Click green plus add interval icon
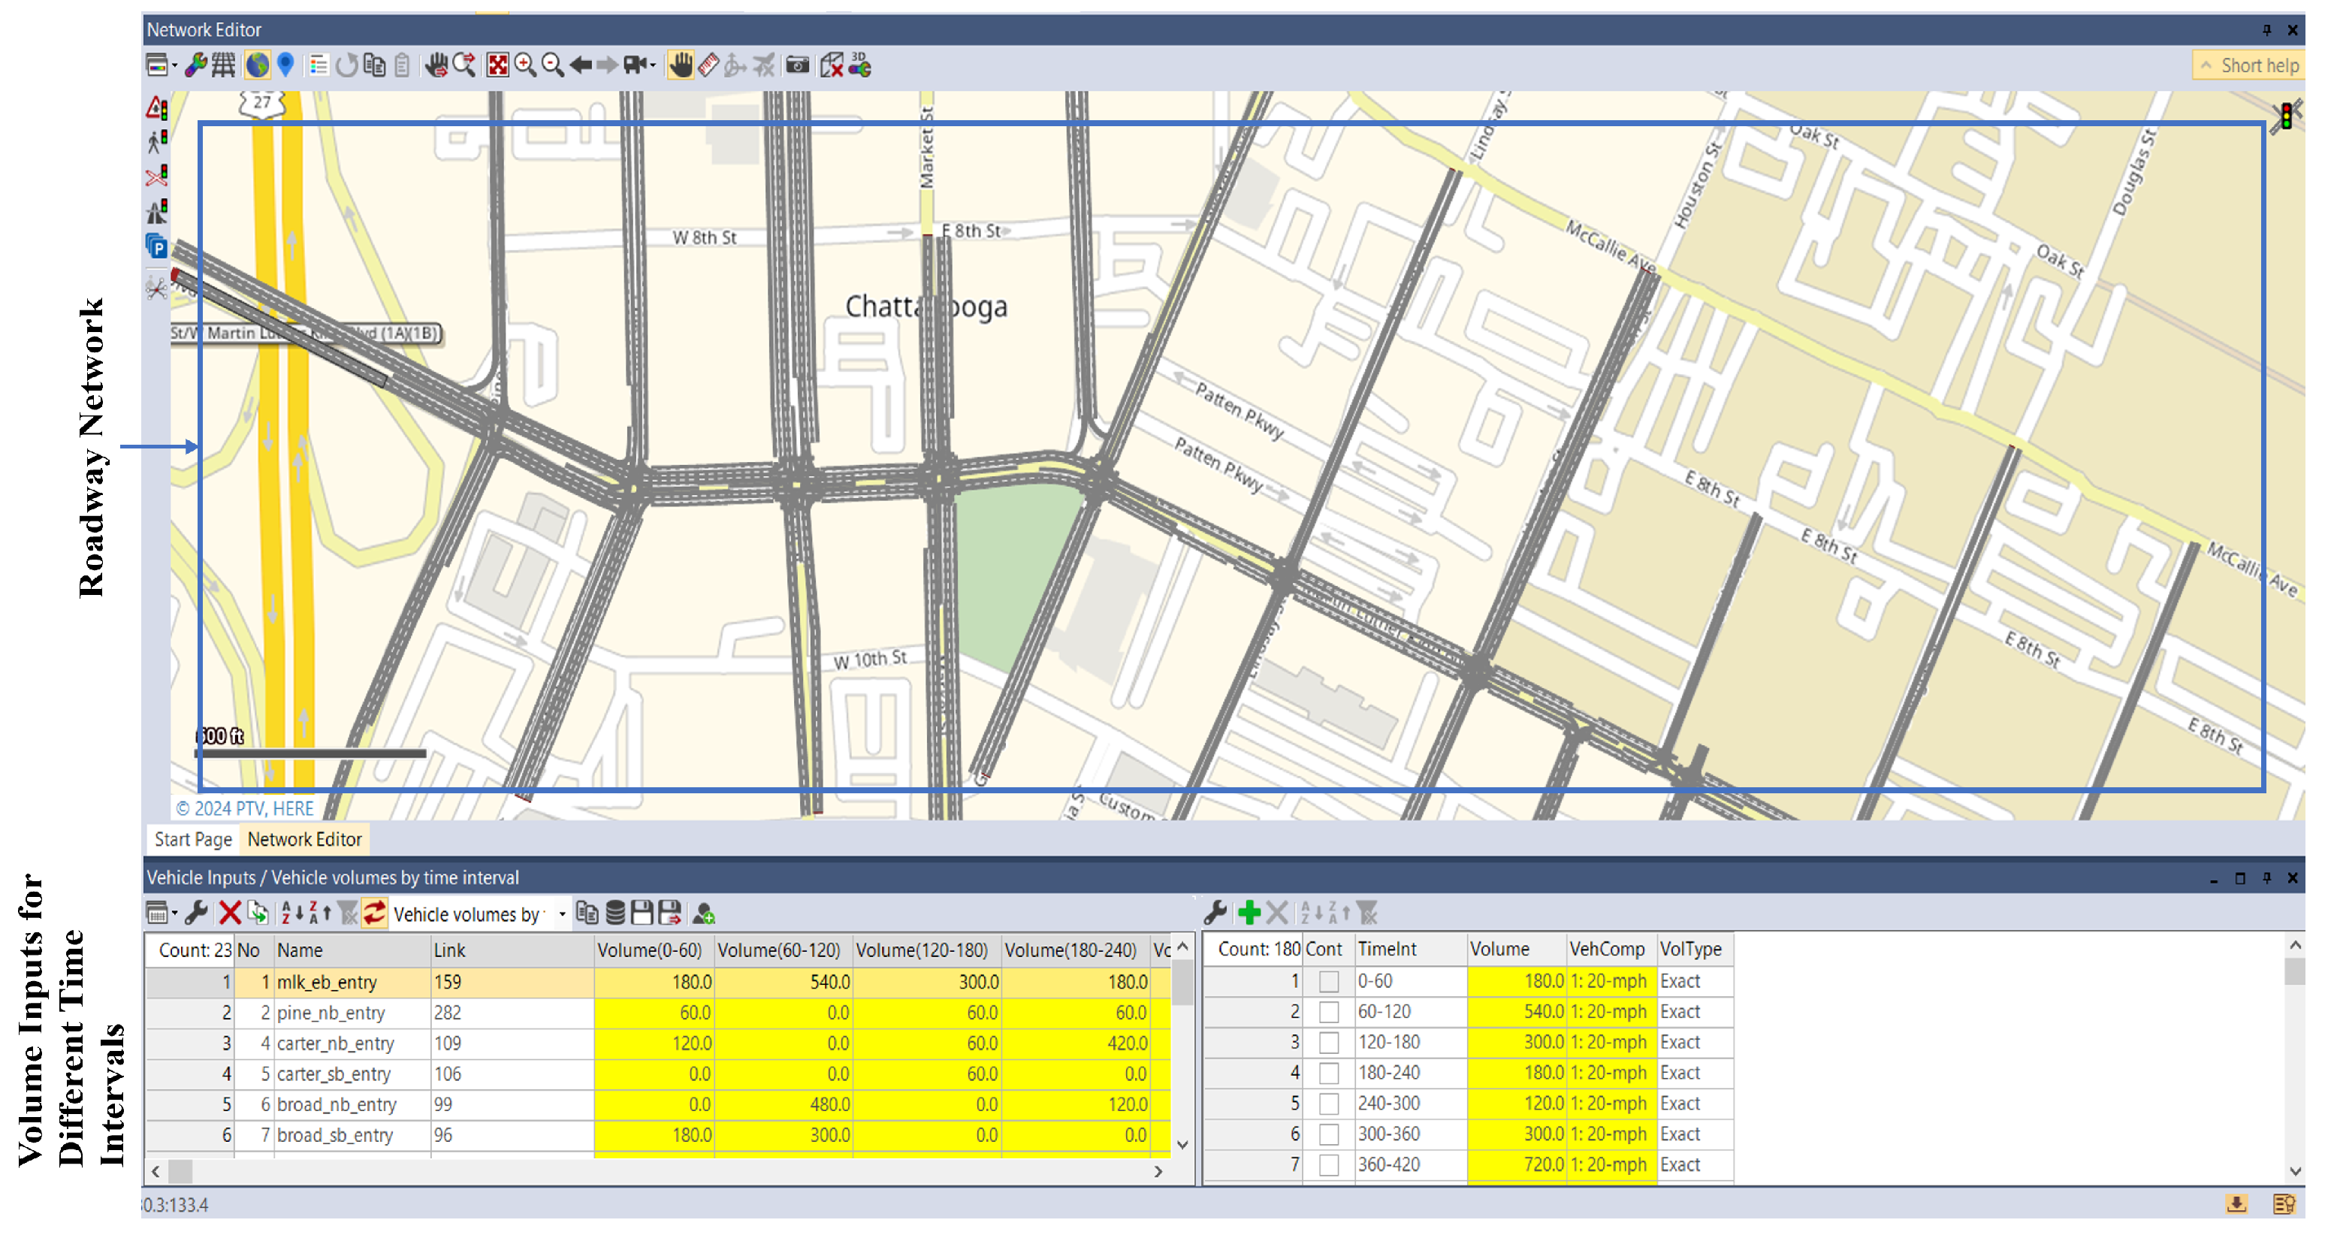This screenshot has height=1238, width=2325. coord(1249,913)
